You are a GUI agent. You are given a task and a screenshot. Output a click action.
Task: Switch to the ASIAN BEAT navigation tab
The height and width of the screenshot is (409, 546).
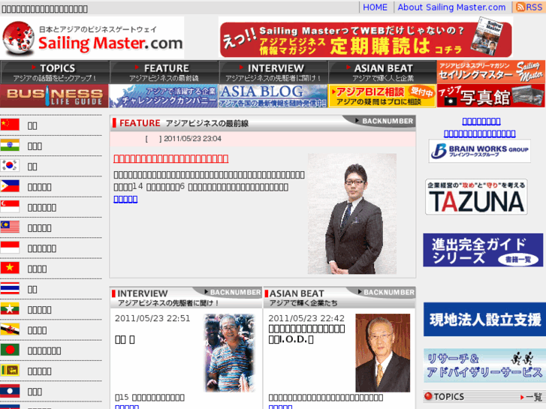click(382, 72)
